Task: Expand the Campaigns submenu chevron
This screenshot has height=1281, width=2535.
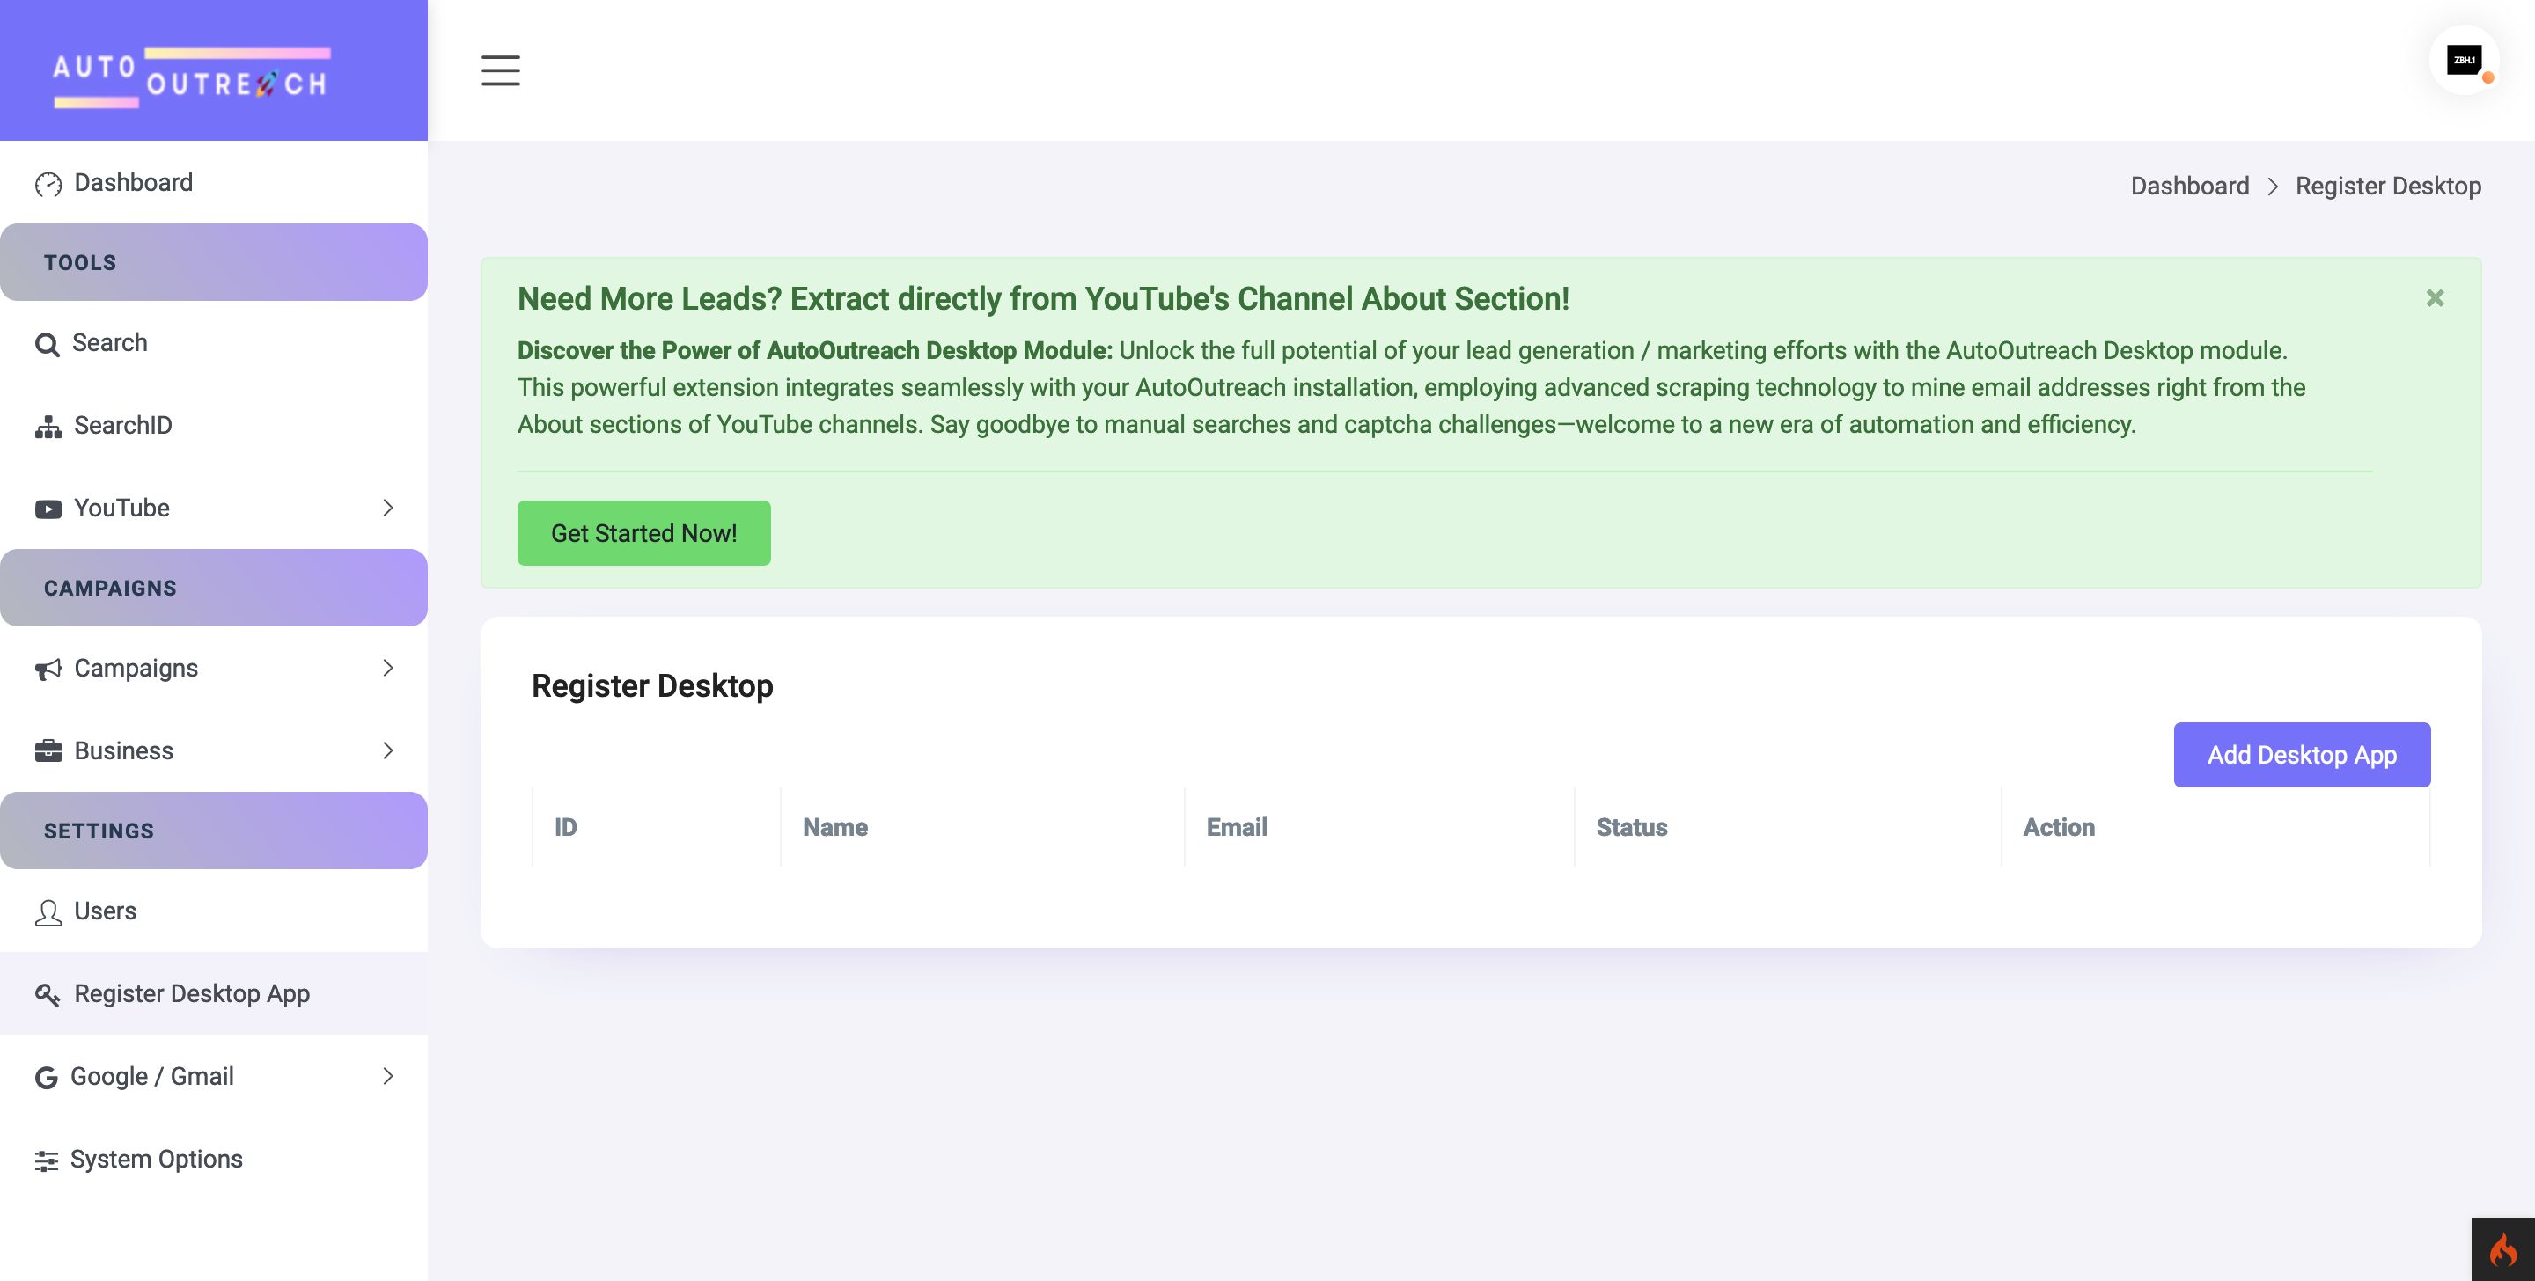Action: (387, 668)
